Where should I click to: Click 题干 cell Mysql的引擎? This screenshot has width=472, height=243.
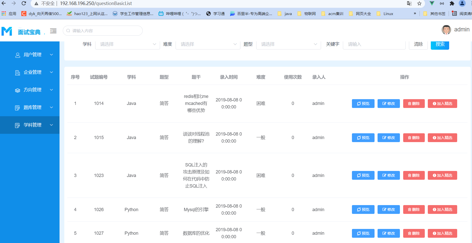(196, 209)
